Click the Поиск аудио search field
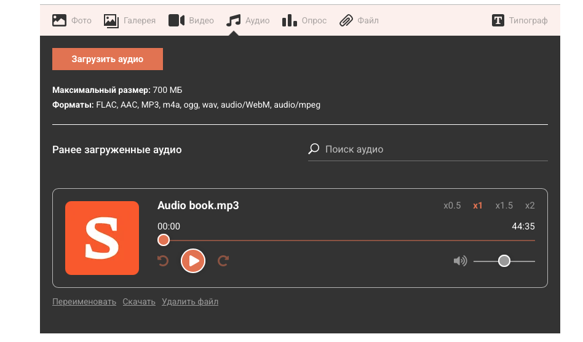Screen dimensions: 583x342 tap(430, 149)
